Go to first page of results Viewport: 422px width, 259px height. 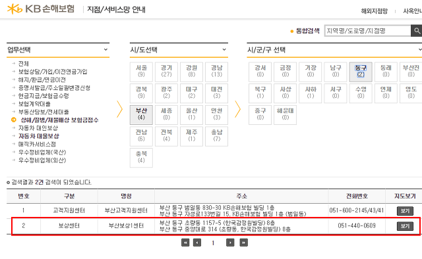coord(185,243)
